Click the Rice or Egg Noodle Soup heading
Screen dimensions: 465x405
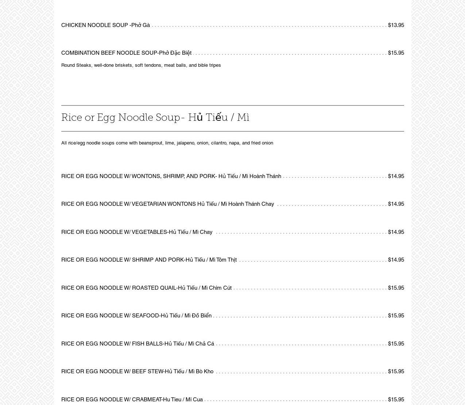(x=155, y=117)
